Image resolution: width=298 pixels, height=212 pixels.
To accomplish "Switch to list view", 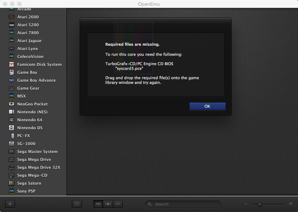I will click(118, 204).
